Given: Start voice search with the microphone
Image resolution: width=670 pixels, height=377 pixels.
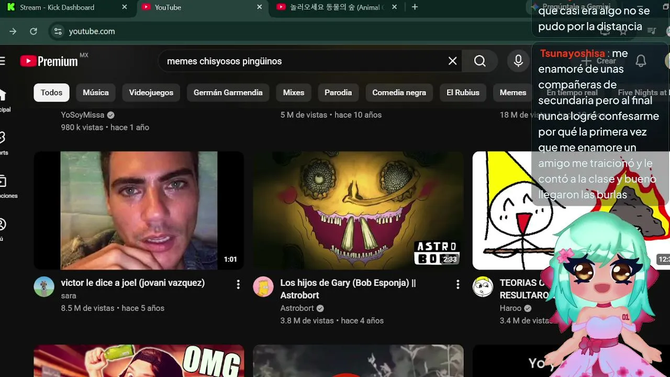Looking at the screenshot, I should [518, 61].
